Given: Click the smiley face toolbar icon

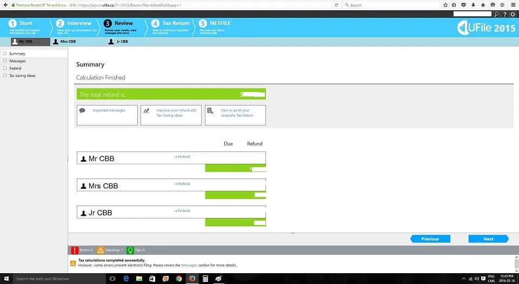Looking at the screenshot, I should coord(493,5).
